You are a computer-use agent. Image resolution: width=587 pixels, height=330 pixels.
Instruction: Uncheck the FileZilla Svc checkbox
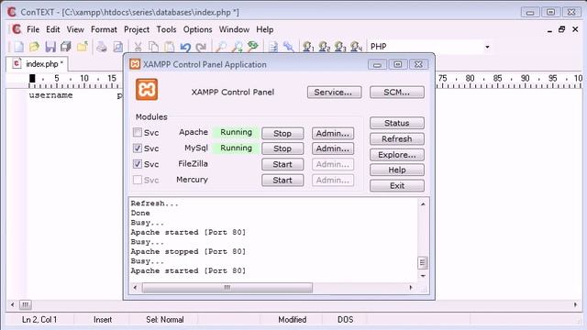[x=138, y=164]
